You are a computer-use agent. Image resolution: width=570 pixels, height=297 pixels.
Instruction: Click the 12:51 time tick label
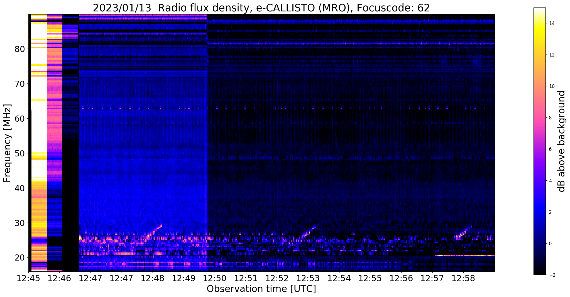[246, 278]
